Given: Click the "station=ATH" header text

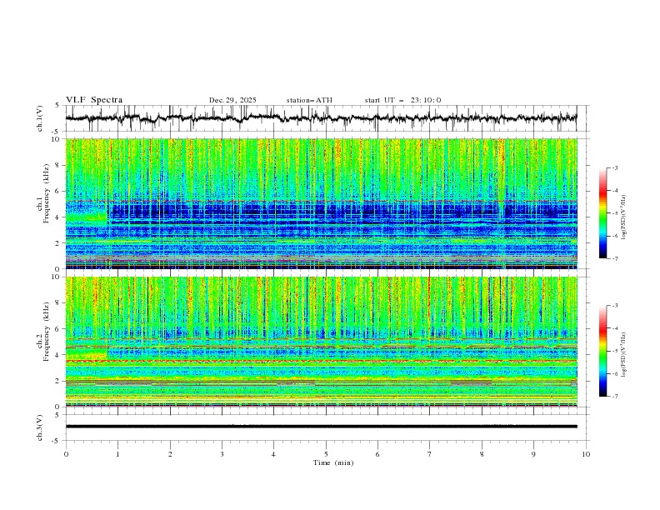Looking at the screenshot, I should (x=309, y=100).
